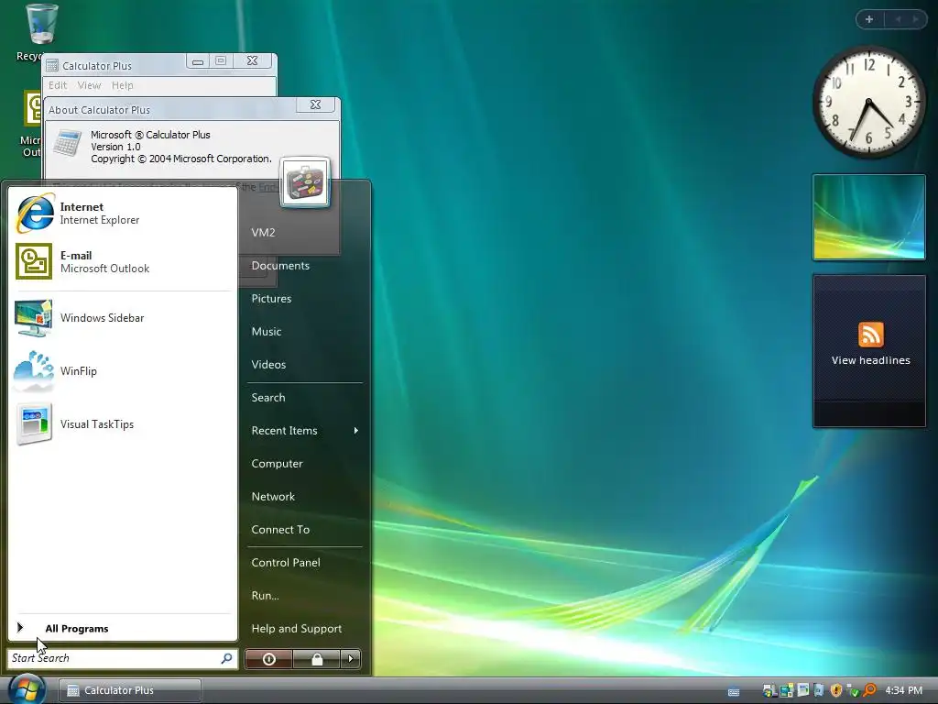Open Videos folder from Start menu
Screen dimensions: 938x704
pyautogui.click(x=268, y=364)
